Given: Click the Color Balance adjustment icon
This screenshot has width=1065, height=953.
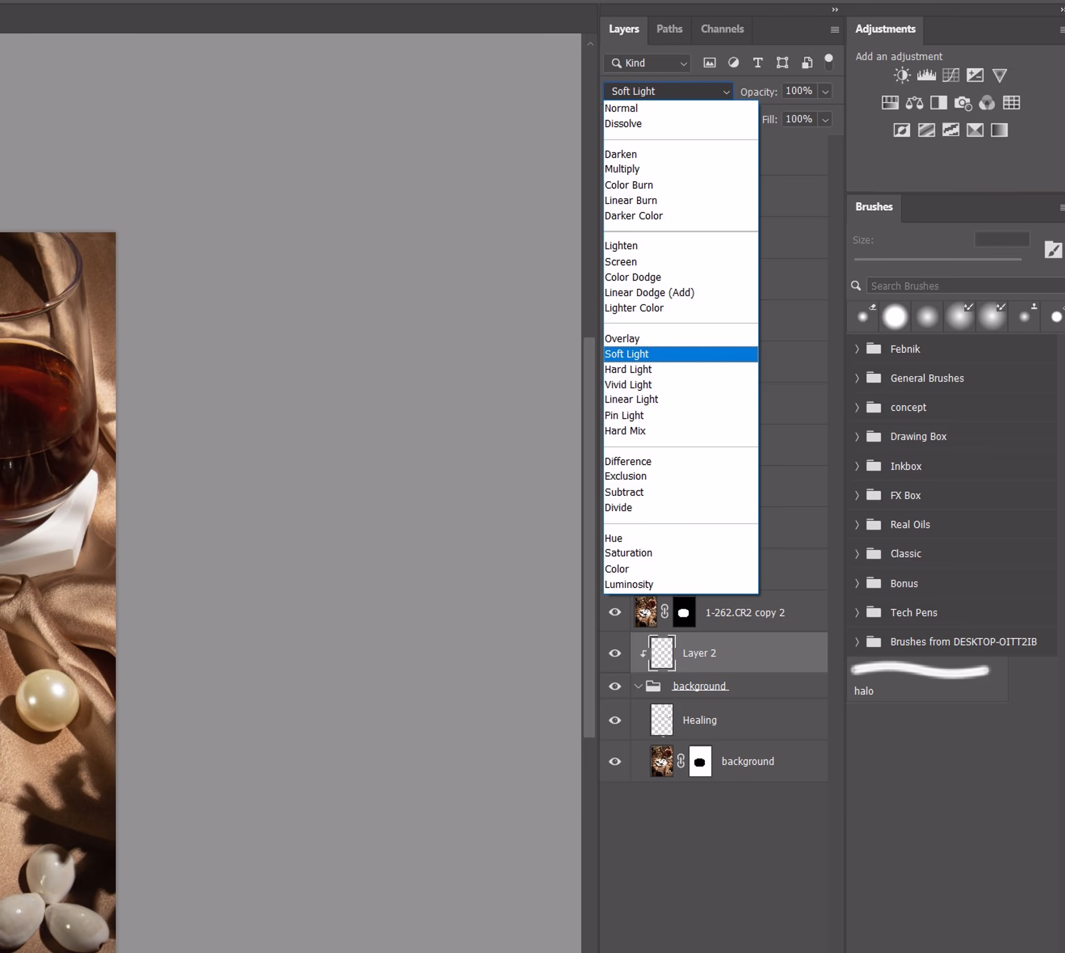Looking at the screenshot, I should click(914, 103).
